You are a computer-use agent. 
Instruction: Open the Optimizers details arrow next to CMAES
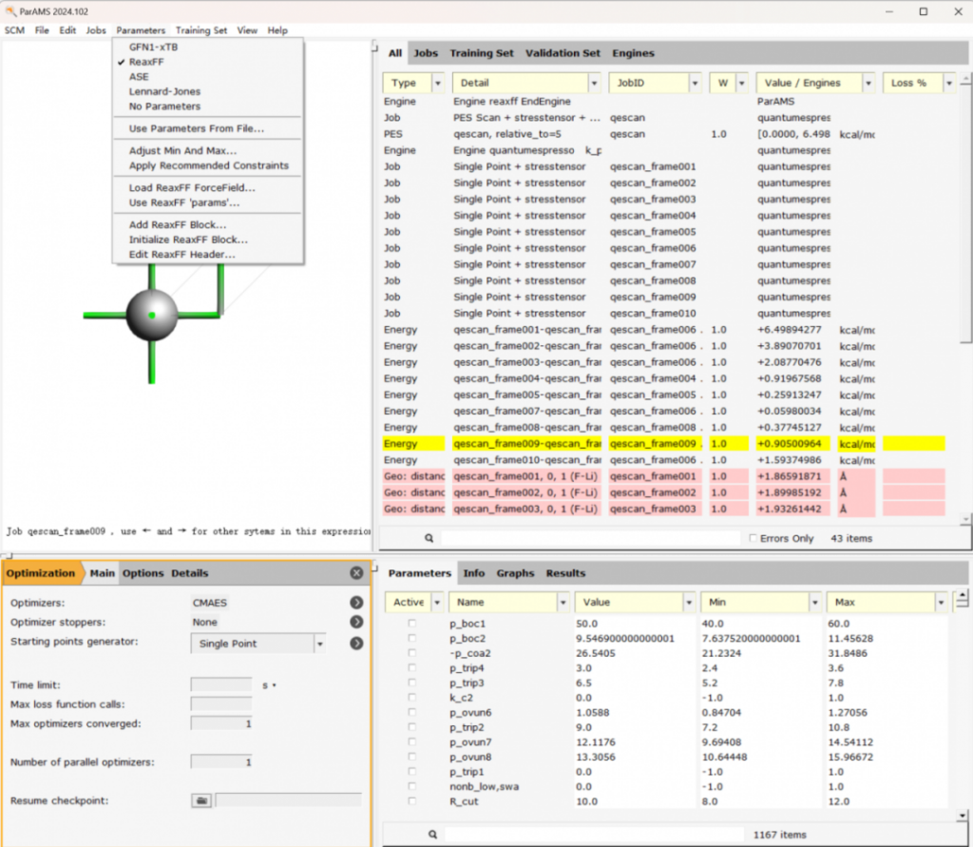(x=356, y=602)
